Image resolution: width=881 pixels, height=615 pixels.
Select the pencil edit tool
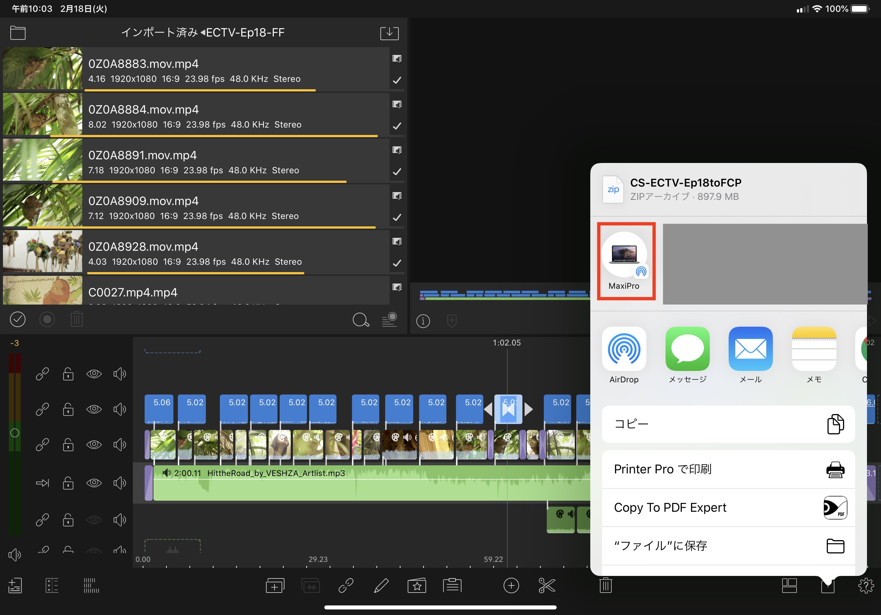[x=381, y=586]
